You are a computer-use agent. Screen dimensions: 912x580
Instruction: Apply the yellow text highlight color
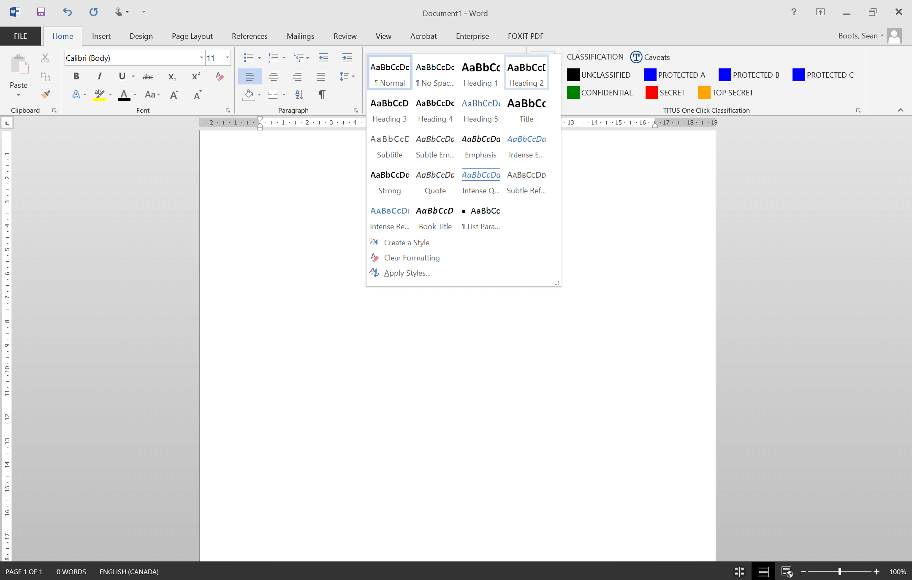click(x=100, y=95)
